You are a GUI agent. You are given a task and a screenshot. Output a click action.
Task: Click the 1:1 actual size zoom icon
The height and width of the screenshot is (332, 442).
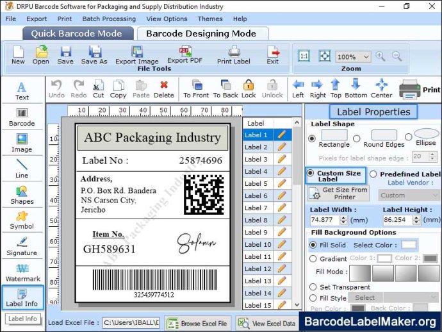(304, 56)
